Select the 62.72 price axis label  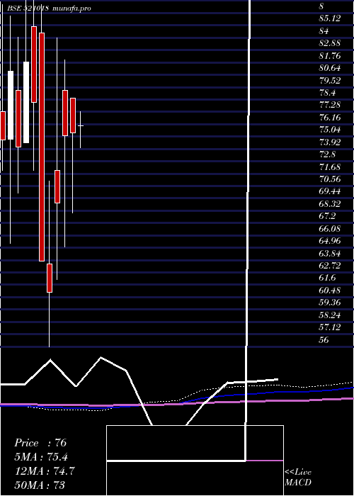pyautogui.click(x=330, y=266)
